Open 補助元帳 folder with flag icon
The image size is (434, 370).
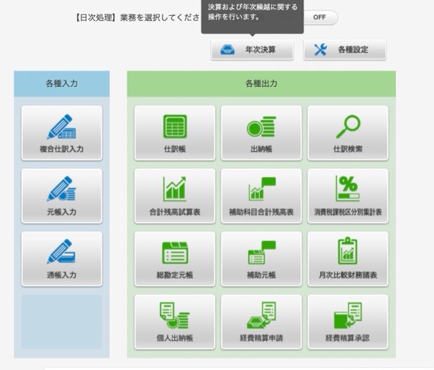point(262,252)
